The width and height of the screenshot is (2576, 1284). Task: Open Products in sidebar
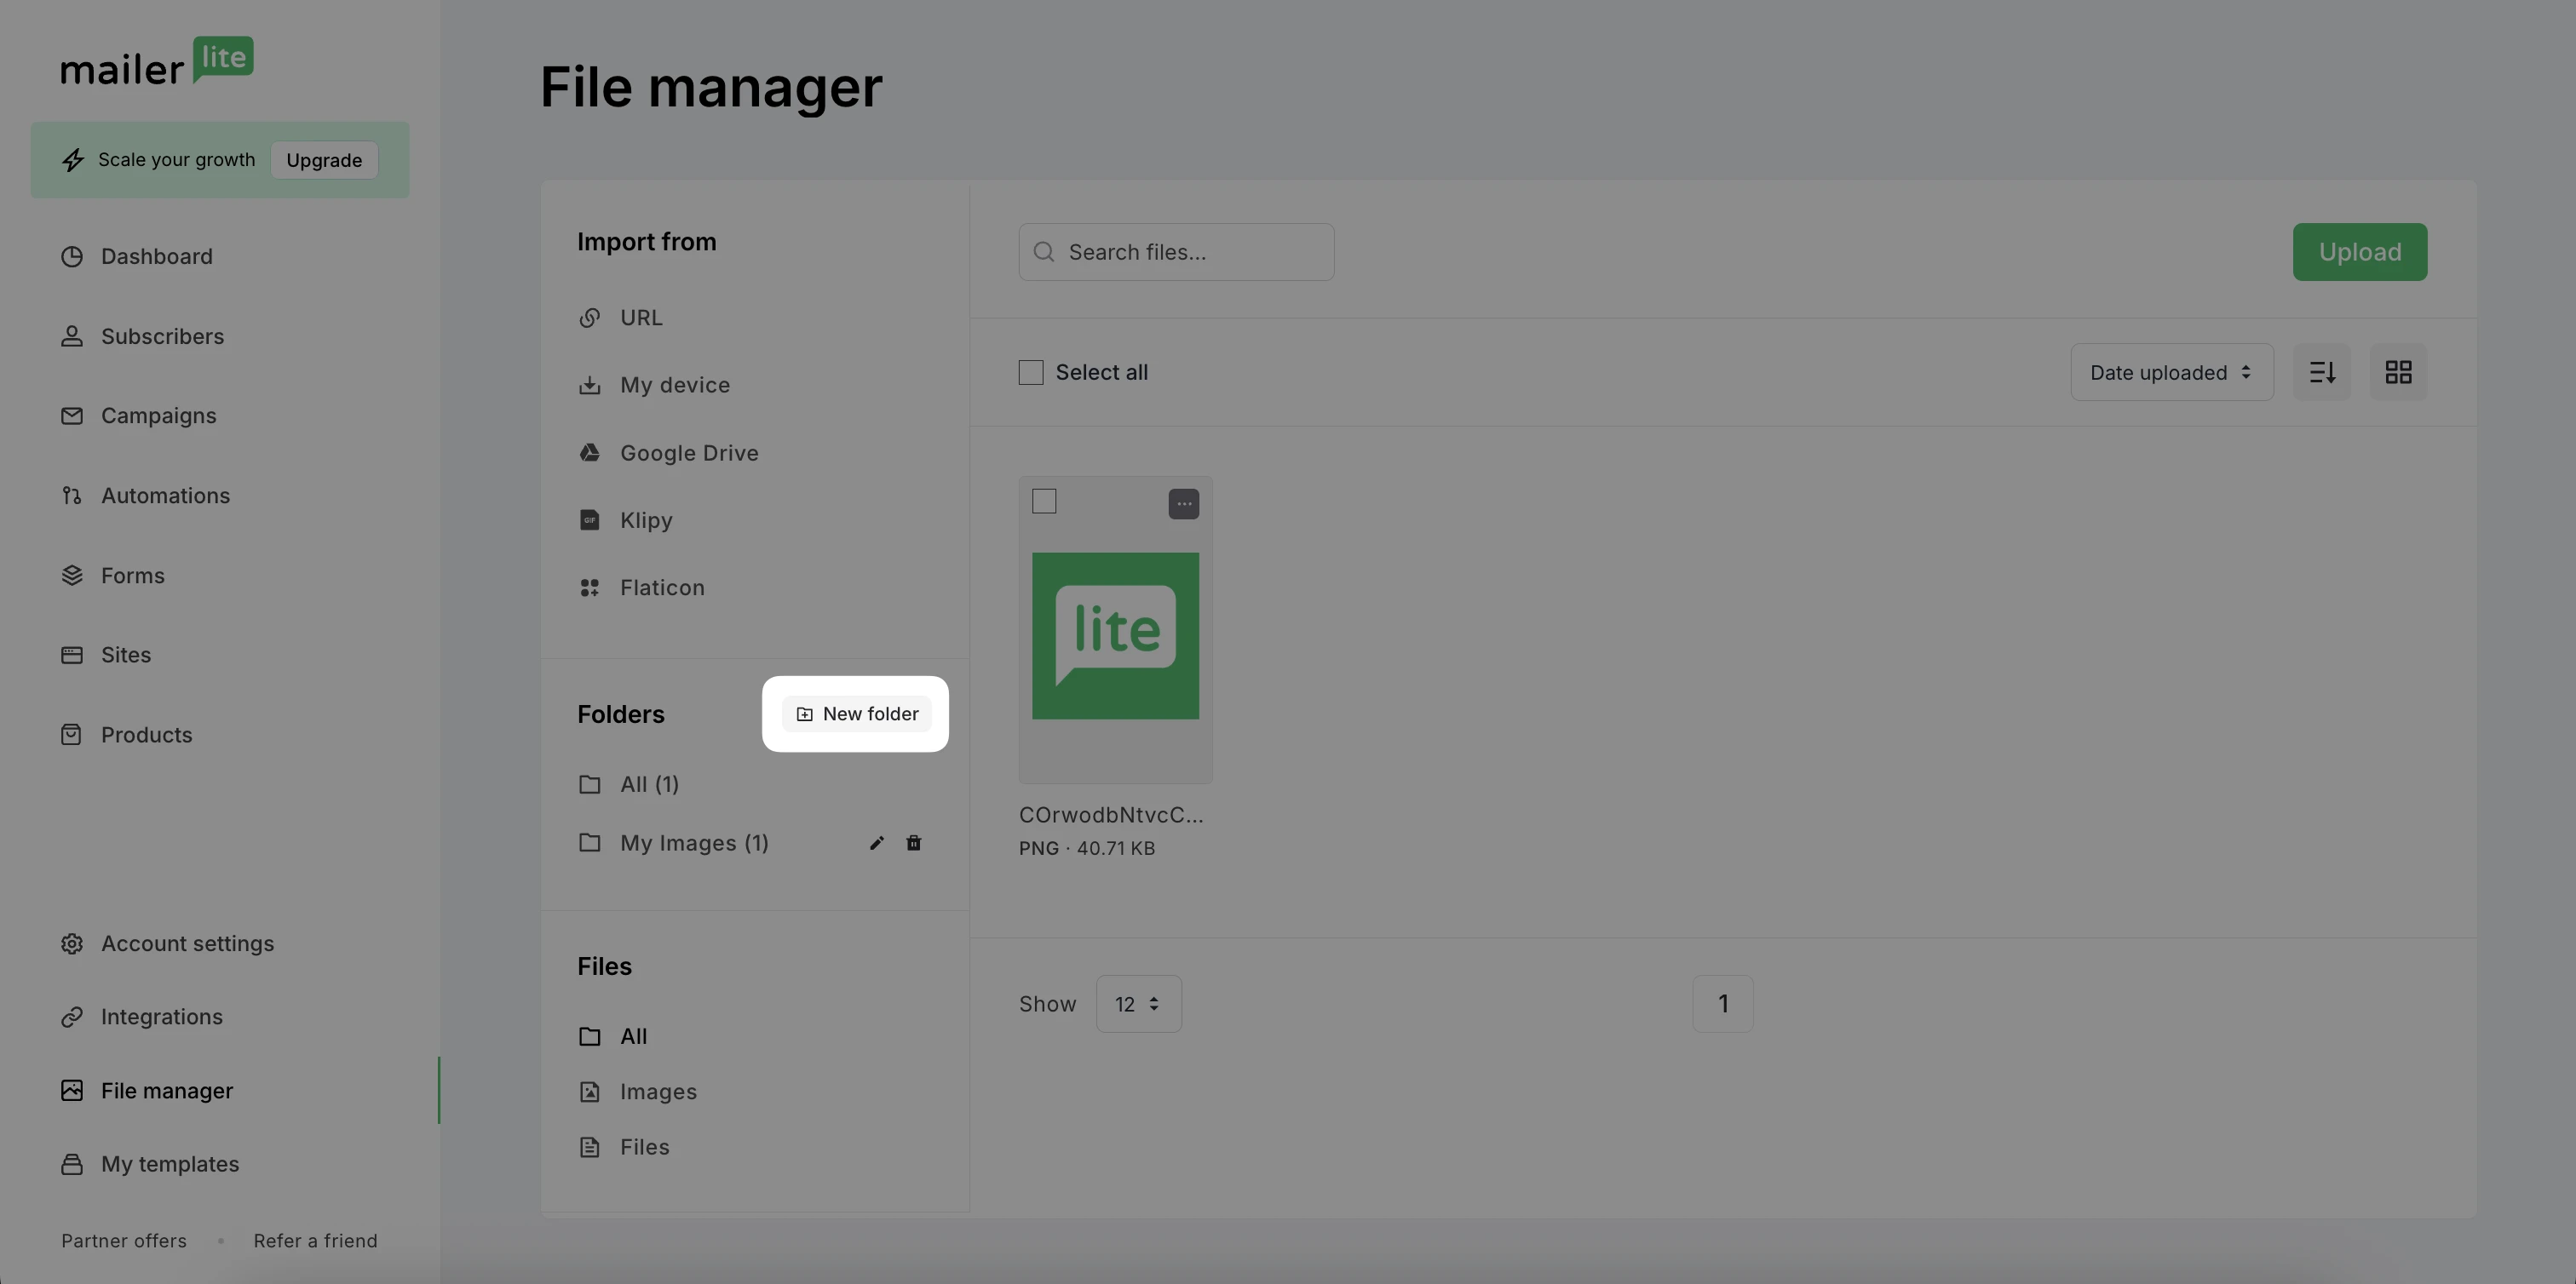(147, 736)
